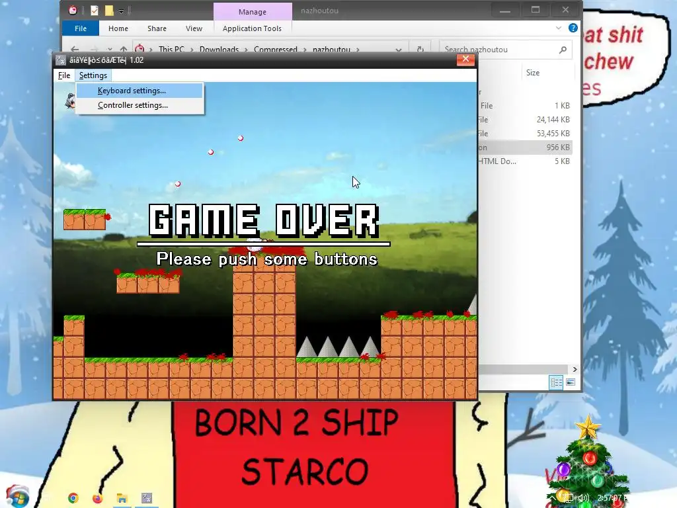Open recent locations dropdown in Explorer

coord(110,49)
